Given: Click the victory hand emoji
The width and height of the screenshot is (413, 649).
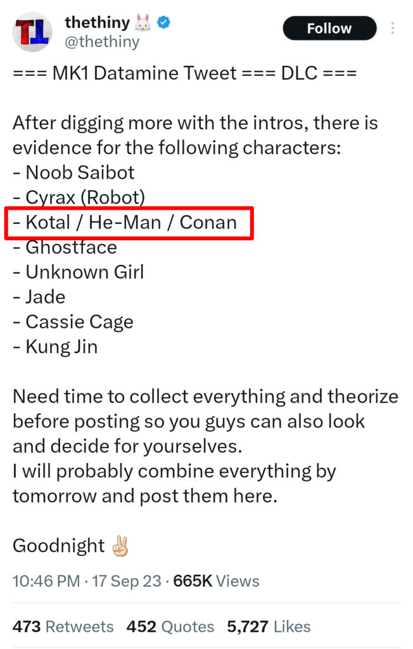Looking at the screenshot, I should tap(120, 546).
